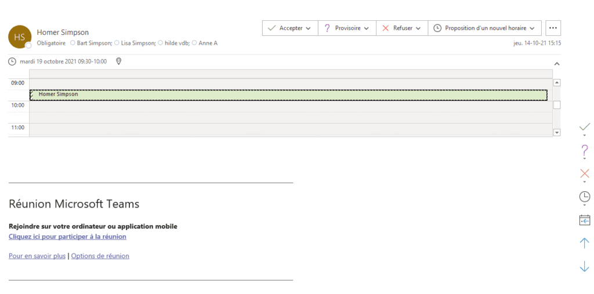This screenshot has width=594, height=294.
Task: Open the Provisoire response menu
Action: 347,28
